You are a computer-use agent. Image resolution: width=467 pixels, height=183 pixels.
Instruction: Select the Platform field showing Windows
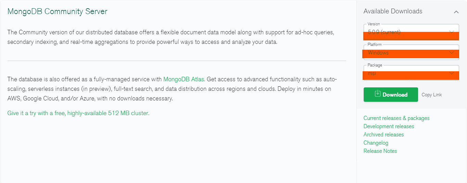coord(411,52)
